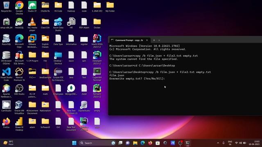Select the film file on desktop
262x147 pixels.
[x=58, y=106]
